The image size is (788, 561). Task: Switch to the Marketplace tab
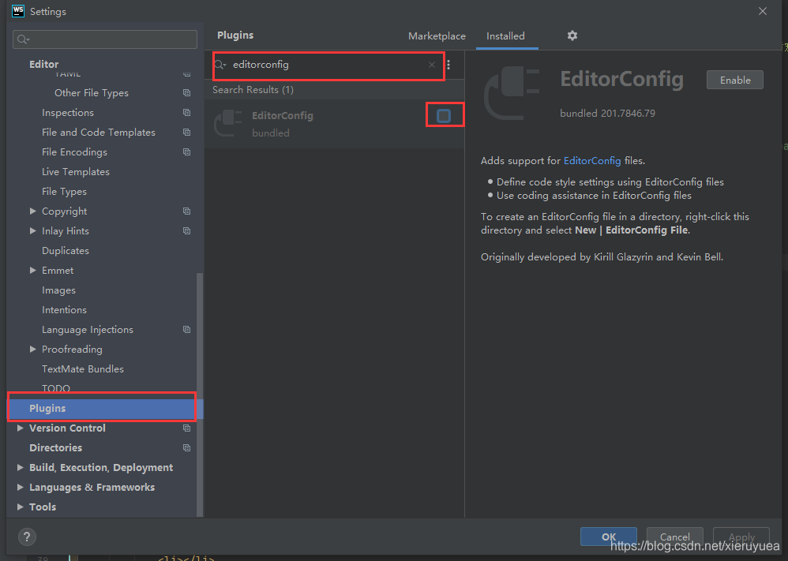click(437, 36)
